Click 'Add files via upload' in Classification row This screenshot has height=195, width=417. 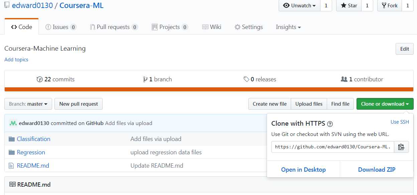156,139
